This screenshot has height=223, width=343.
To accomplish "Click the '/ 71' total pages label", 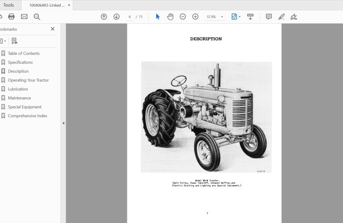I will [139, 17].
